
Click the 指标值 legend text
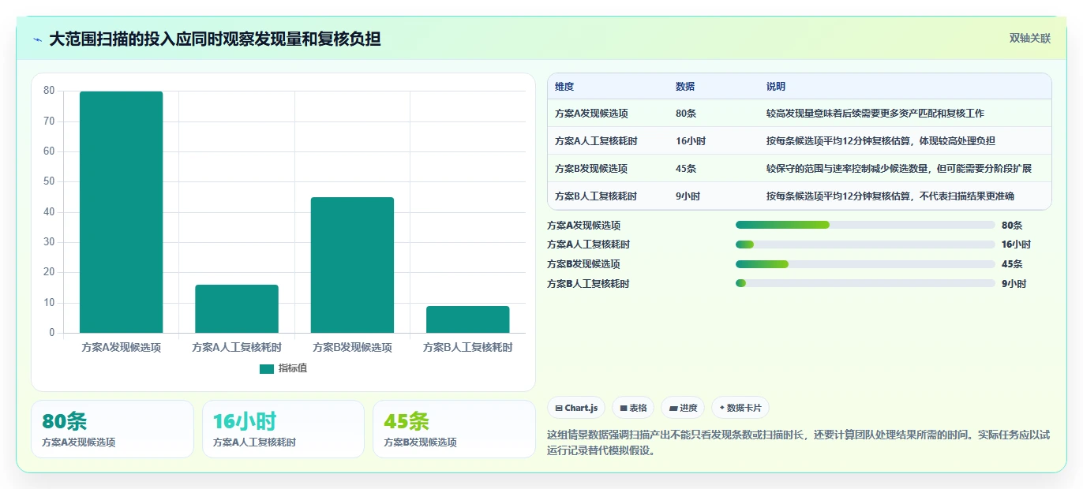click(x=293, y=368)
